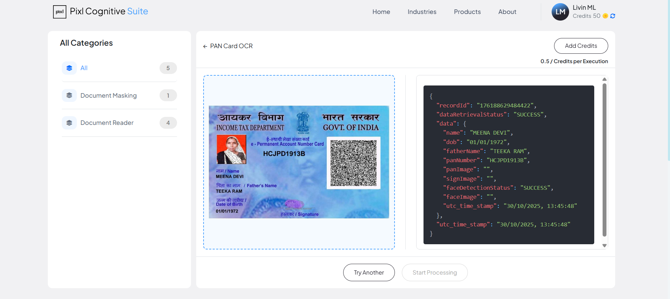Click the uploaded PAN card image

[299, 162]
